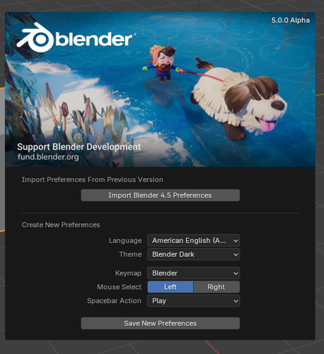
Task: Click the Create New Preferences heading
Action: pyautogui.click(x=61, y=224)
